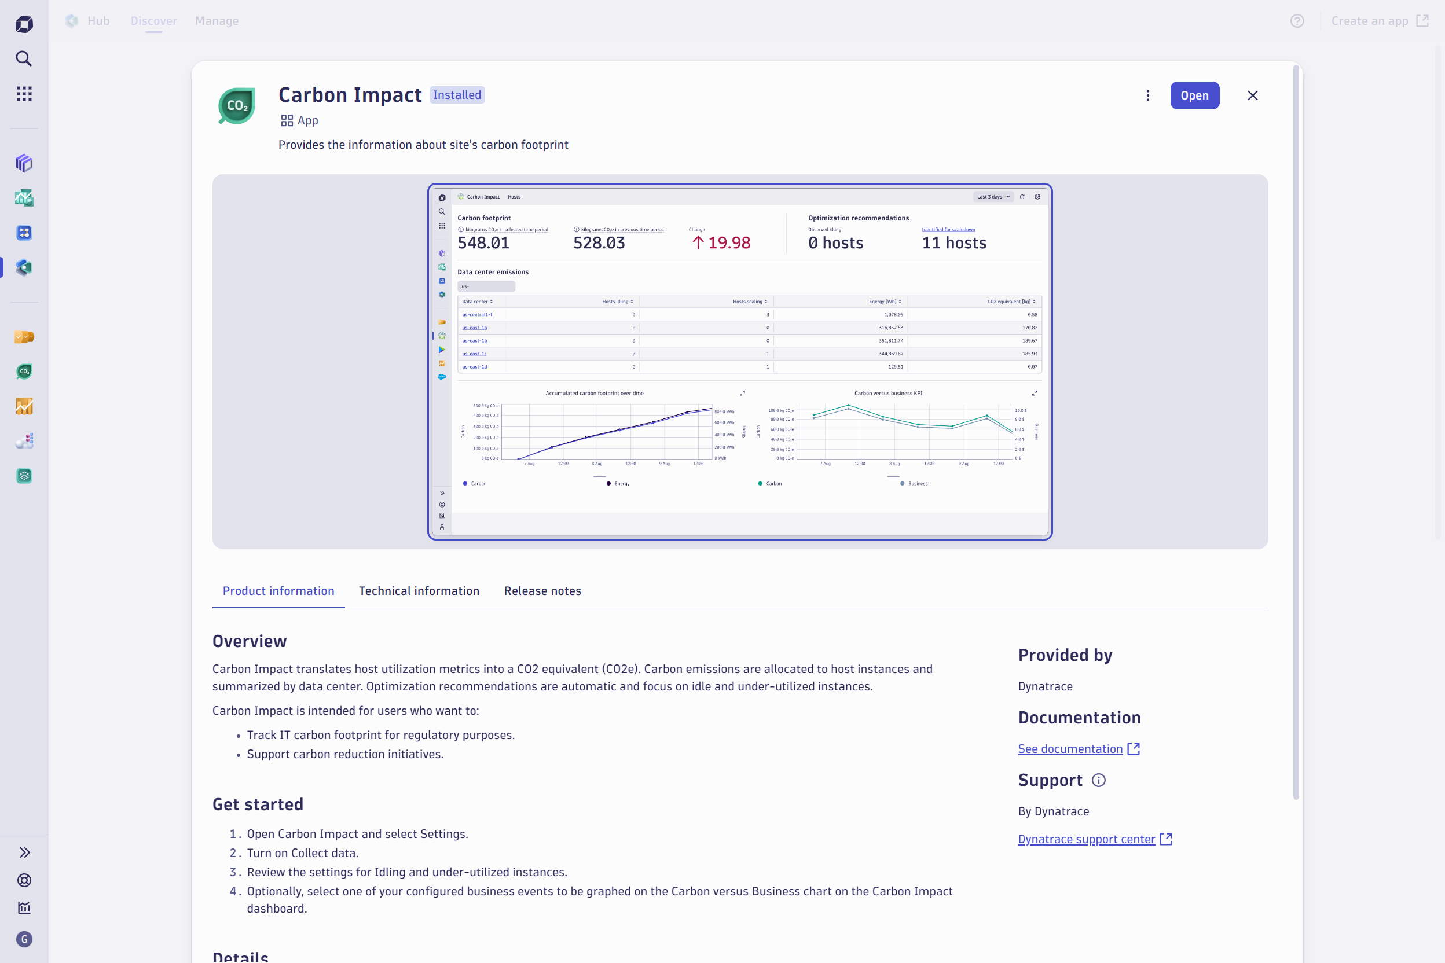The width and height of the screenshot is (1445, 963).
Task: Open the sidebar search
Action: (24, 58)
